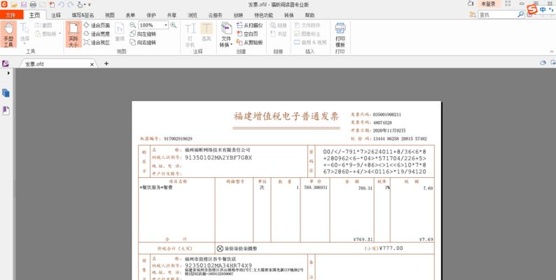Click 从剪贴板 create from clipboard

click(x=249, y=42)
